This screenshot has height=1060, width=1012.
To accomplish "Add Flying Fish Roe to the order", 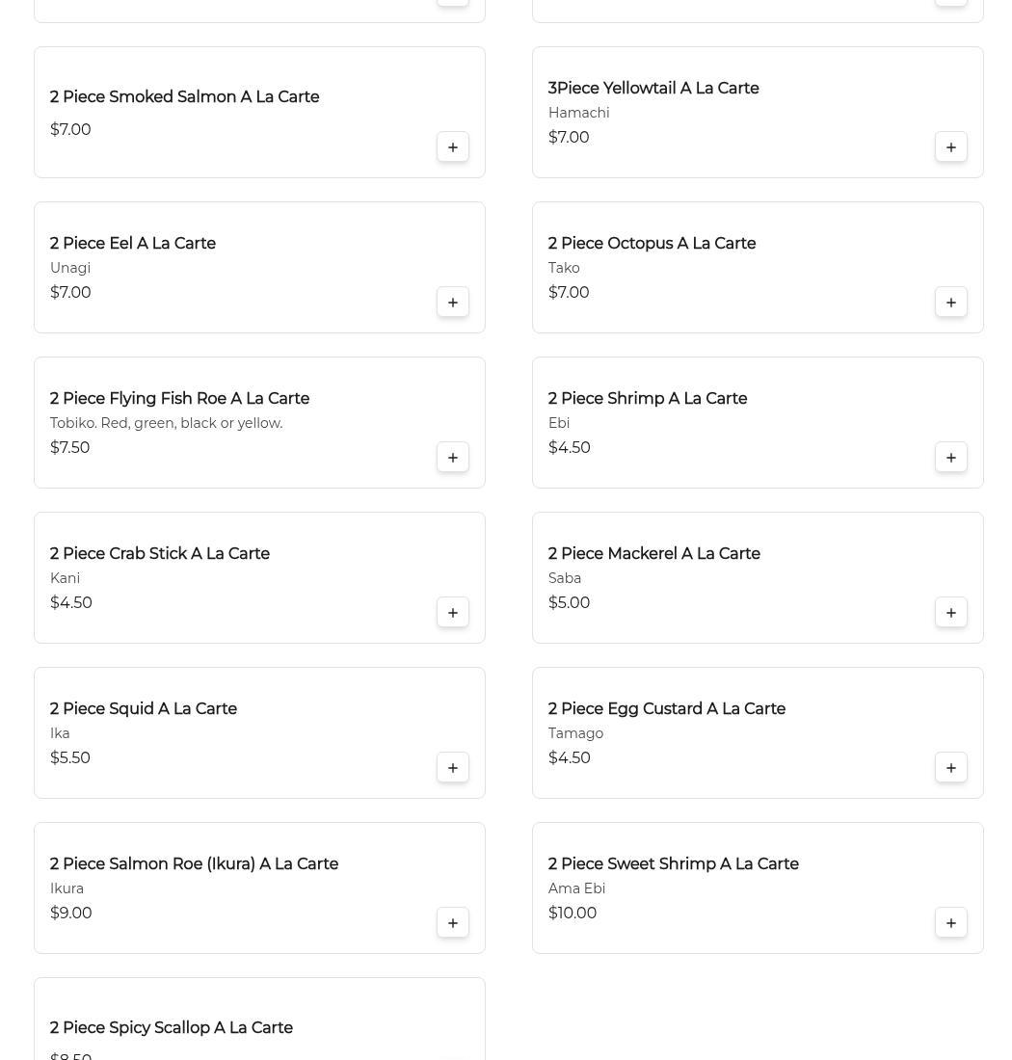I will point(452,457).
